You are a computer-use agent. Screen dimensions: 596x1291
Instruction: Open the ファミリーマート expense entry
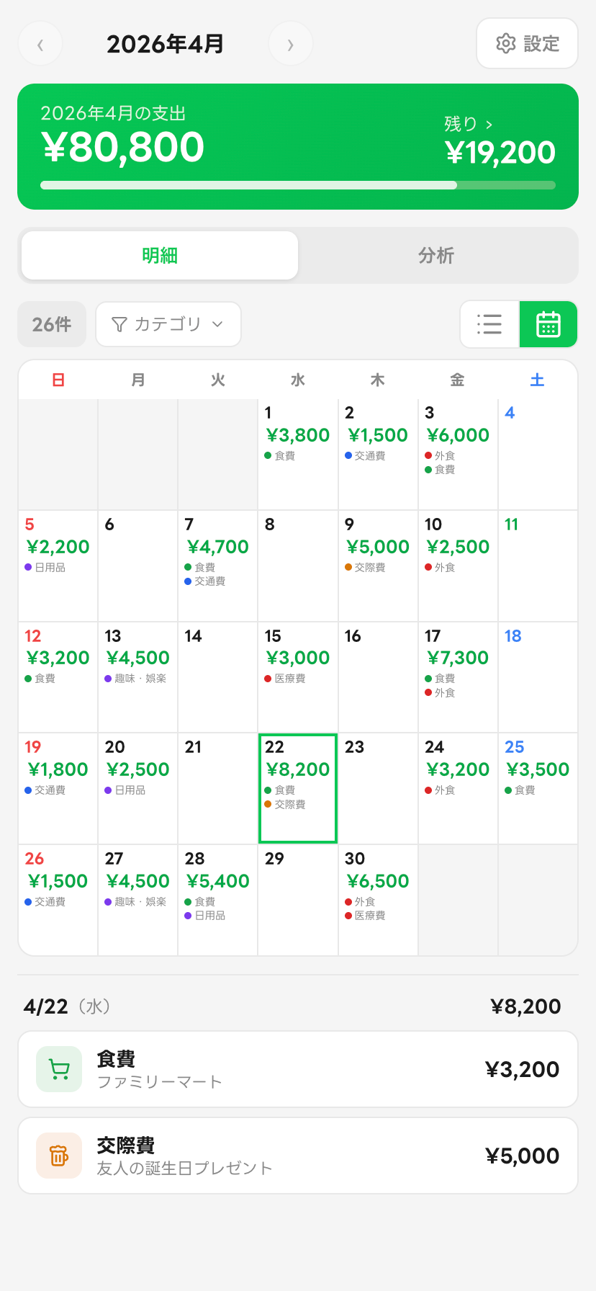pos(298,1069)
